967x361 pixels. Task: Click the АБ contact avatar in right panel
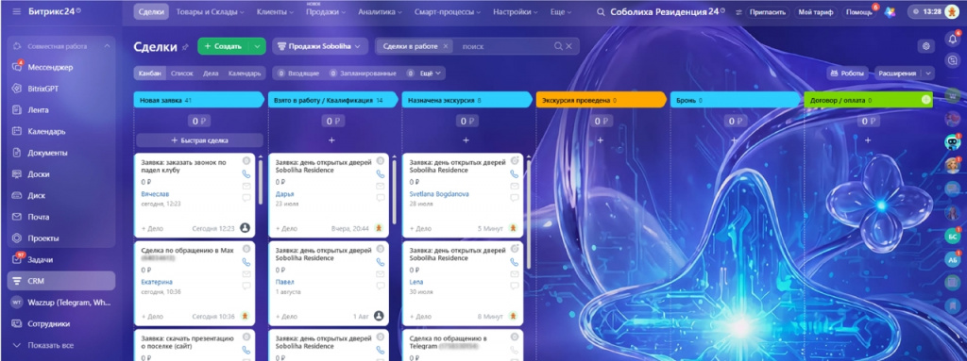(953, 259)
